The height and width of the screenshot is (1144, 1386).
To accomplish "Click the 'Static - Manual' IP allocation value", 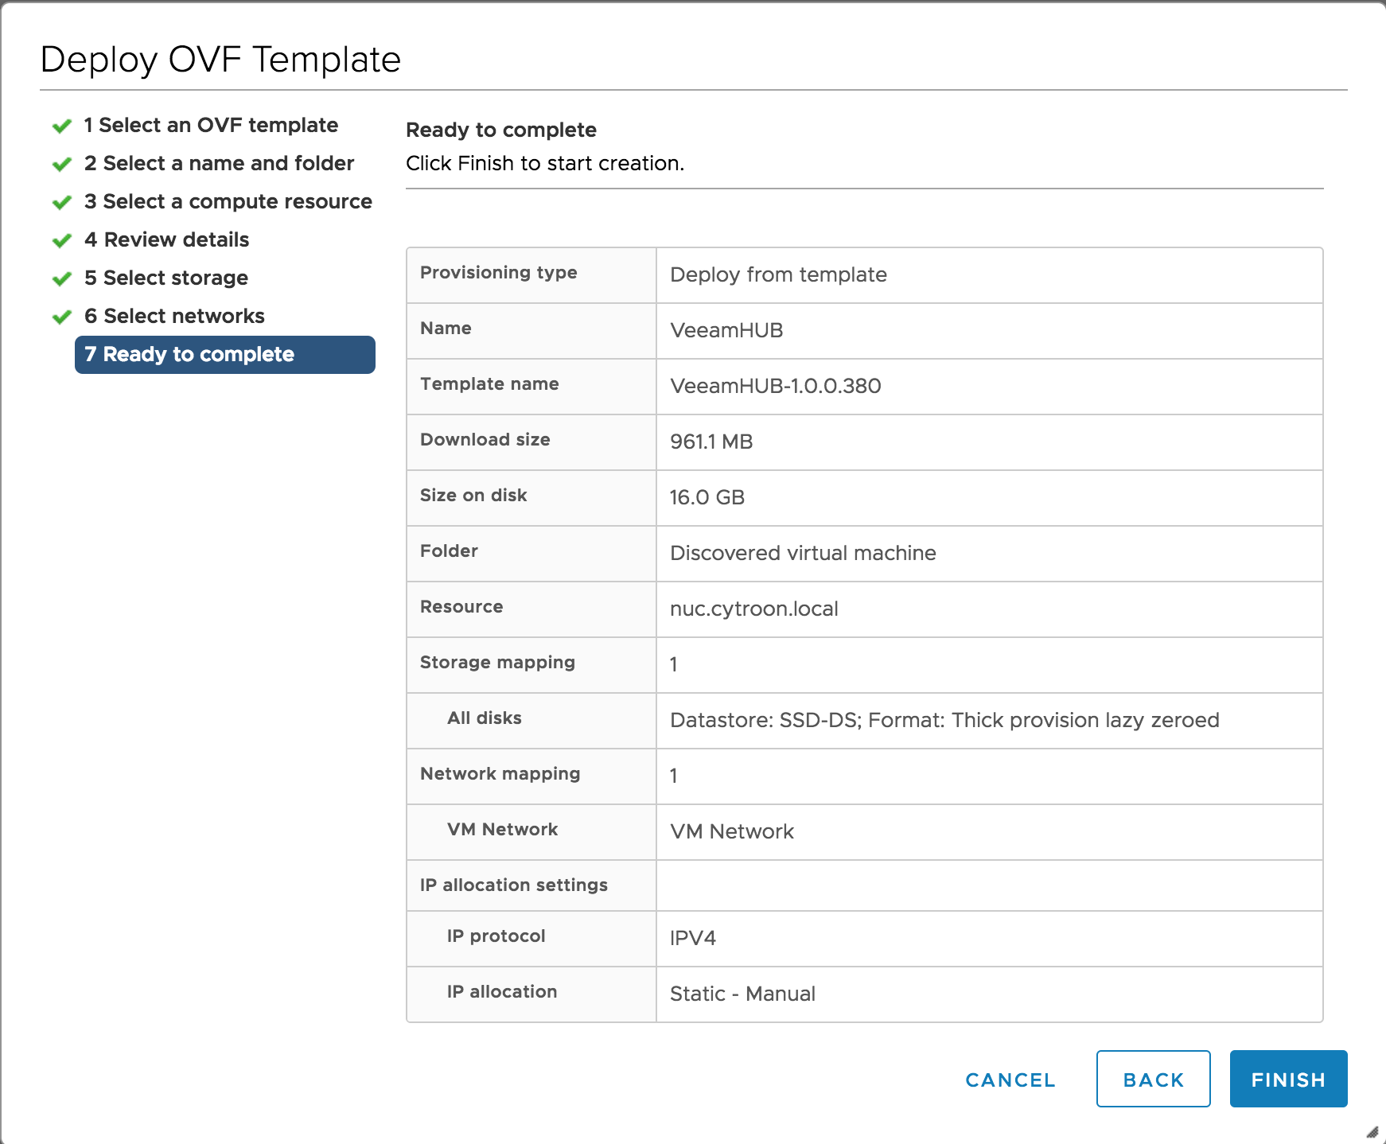I will tap(742, 994).
